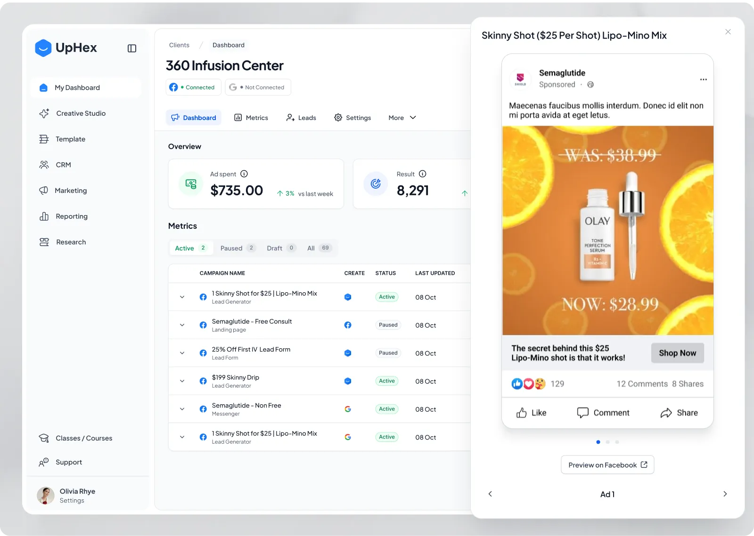Go to the next ad with right arrow
Image resolution: width=754 pixels, height=536 pixels.
coord(725,494)
